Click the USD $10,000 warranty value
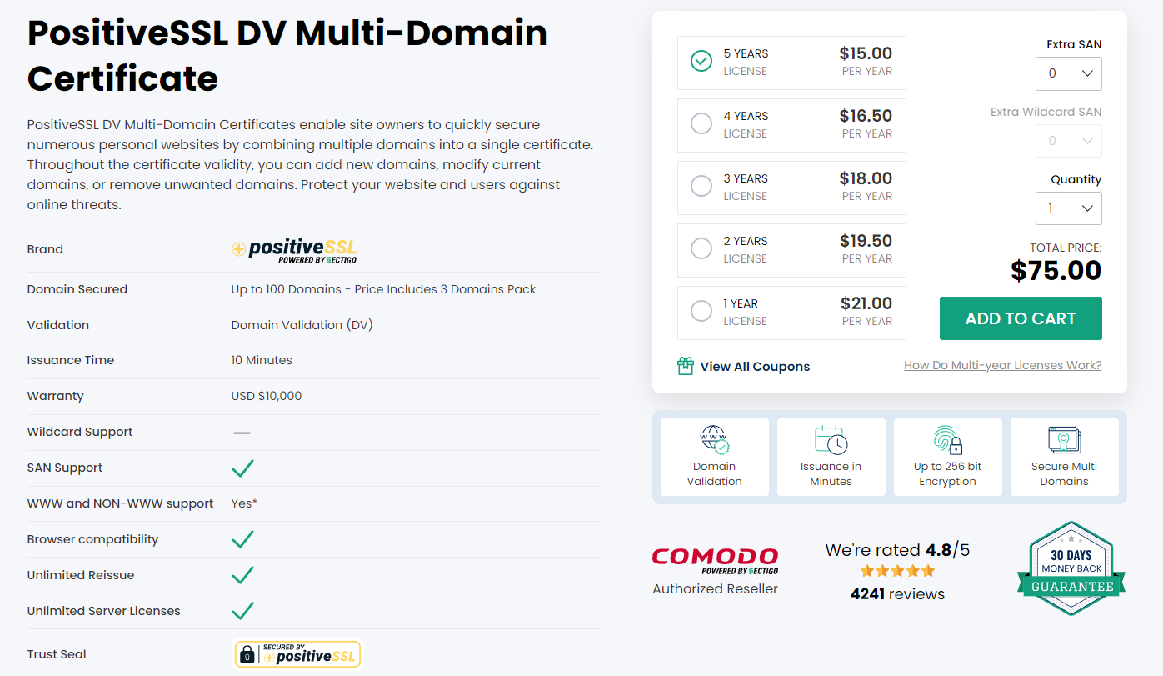The width and height of the screenshot is (1163, 676). pos(267,396)
